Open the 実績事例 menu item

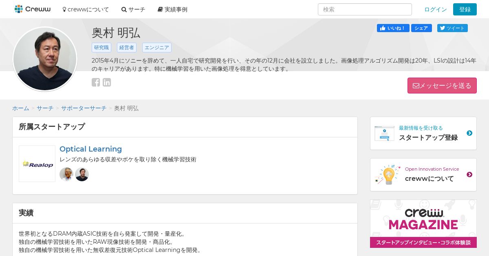point(172,9)
